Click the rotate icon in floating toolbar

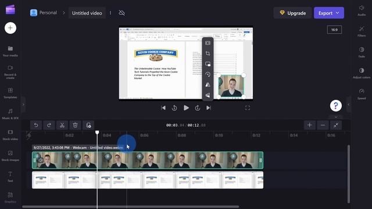coord(208,74)
